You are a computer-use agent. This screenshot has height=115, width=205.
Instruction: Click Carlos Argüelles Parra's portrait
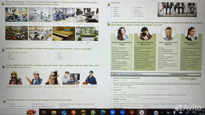pyautogui.click(x=169, y=34)
